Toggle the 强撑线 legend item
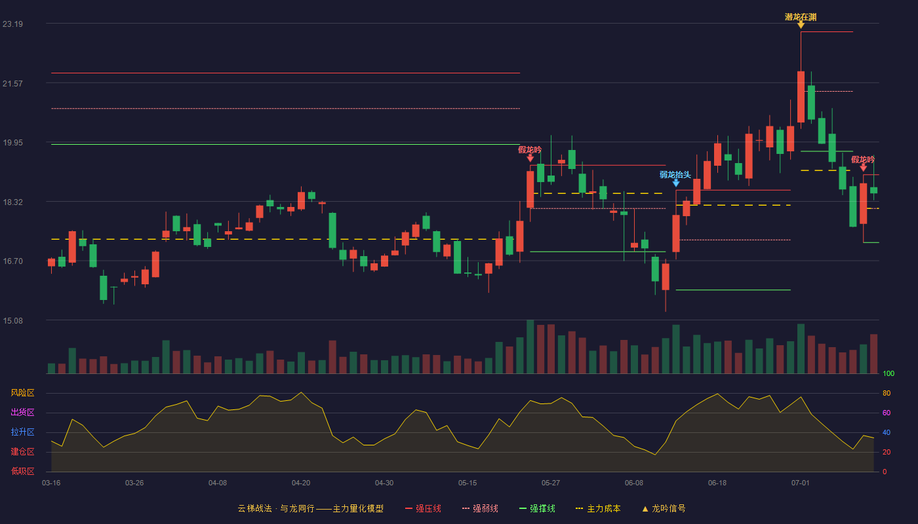 click(x=537, y=508)
